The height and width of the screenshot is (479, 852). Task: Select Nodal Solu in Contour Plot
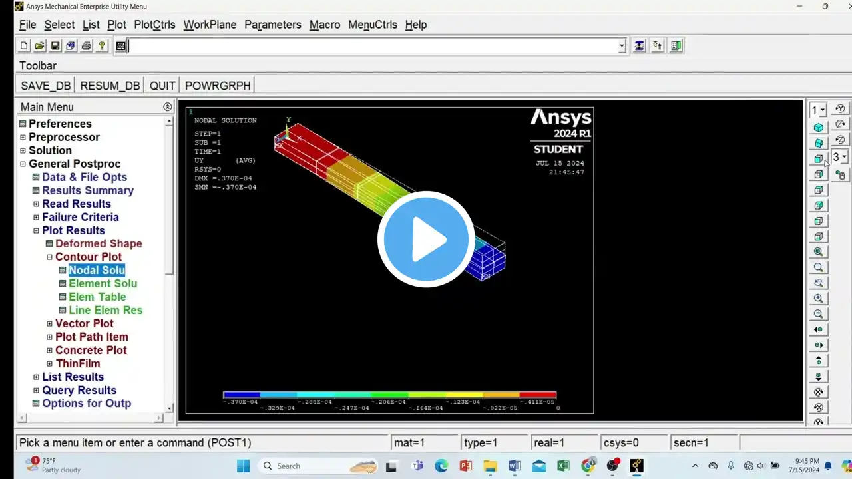pos(97,270)
